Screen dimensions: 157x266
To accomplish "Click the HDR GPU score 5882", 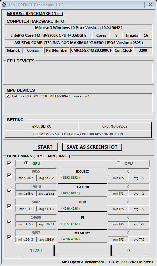I will 36,202.
